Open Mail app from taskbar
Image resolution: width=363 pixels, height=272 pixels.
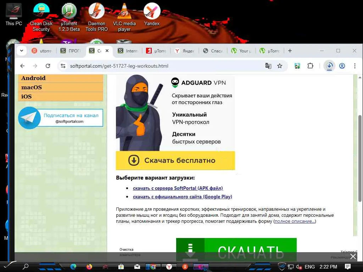[x=137, y=267]
